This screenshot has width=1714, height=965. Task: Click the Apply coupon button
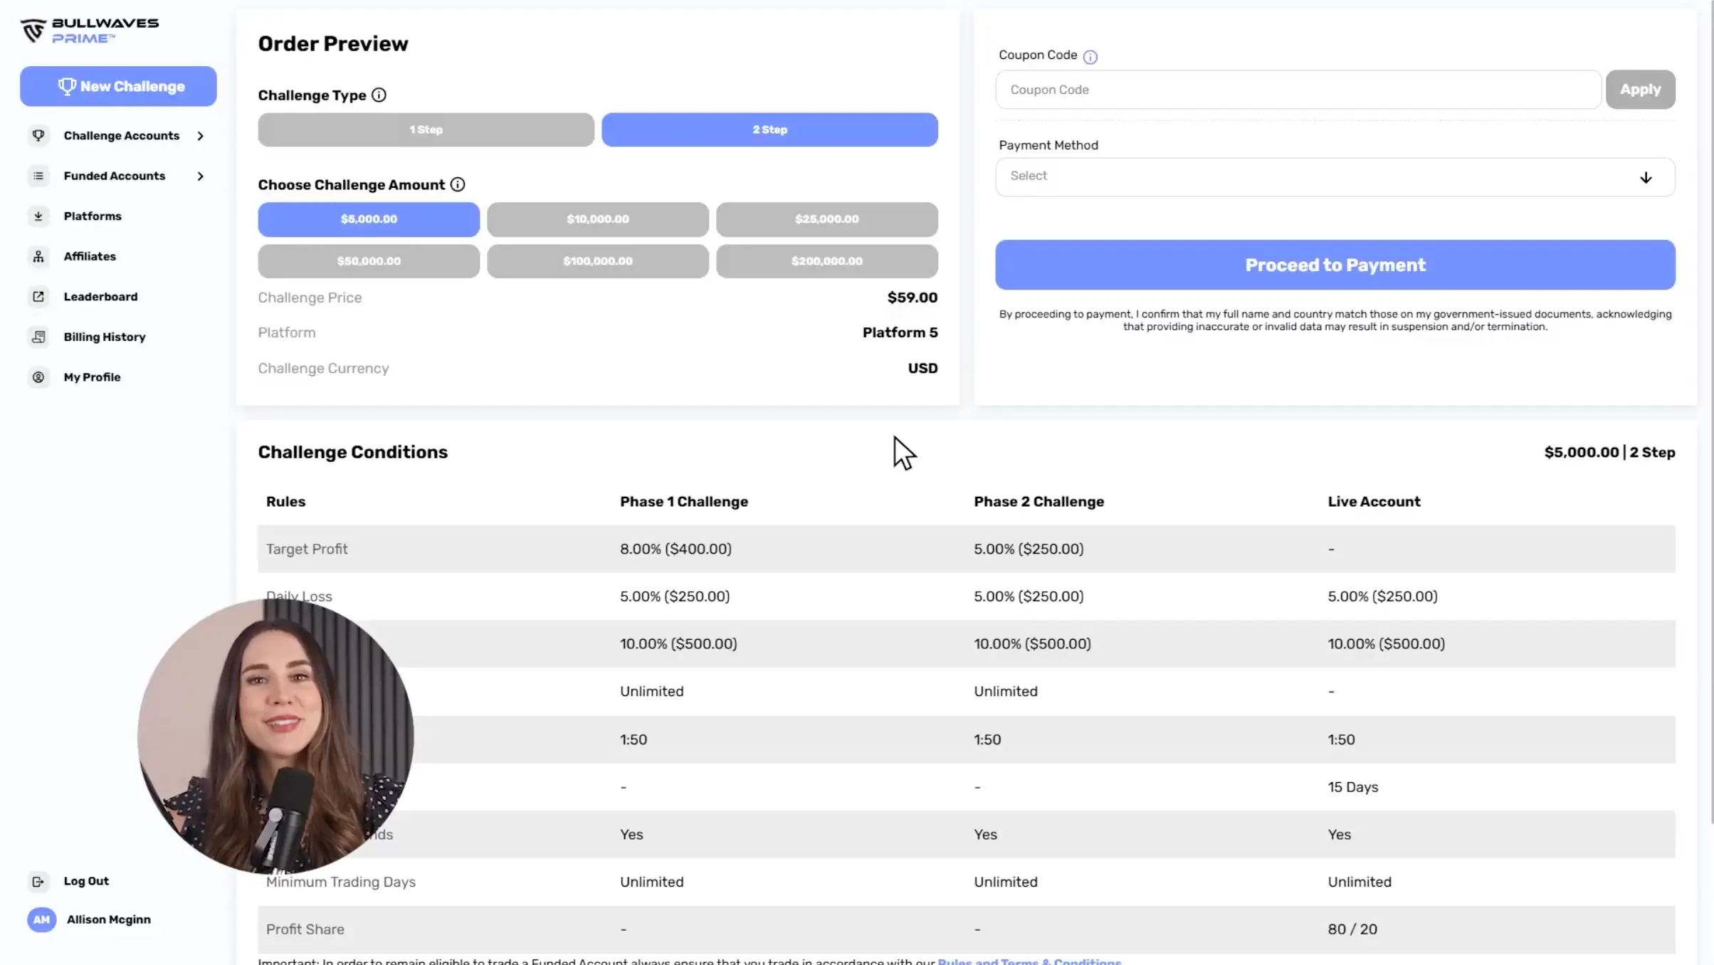1640,90
